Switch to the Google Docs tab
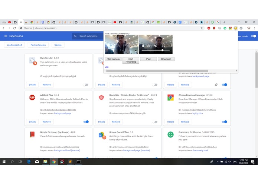This screenshot has height=184, width=258. tap(180, 22)
